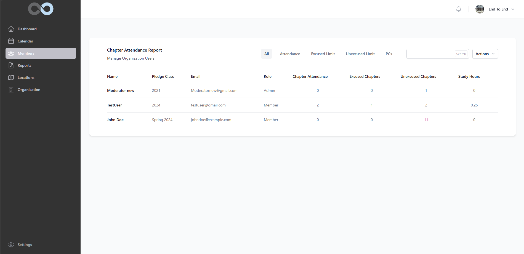This screenshot has height=254, width=524.
Task: Open the Actions dropdown
Action: point(485,54)
